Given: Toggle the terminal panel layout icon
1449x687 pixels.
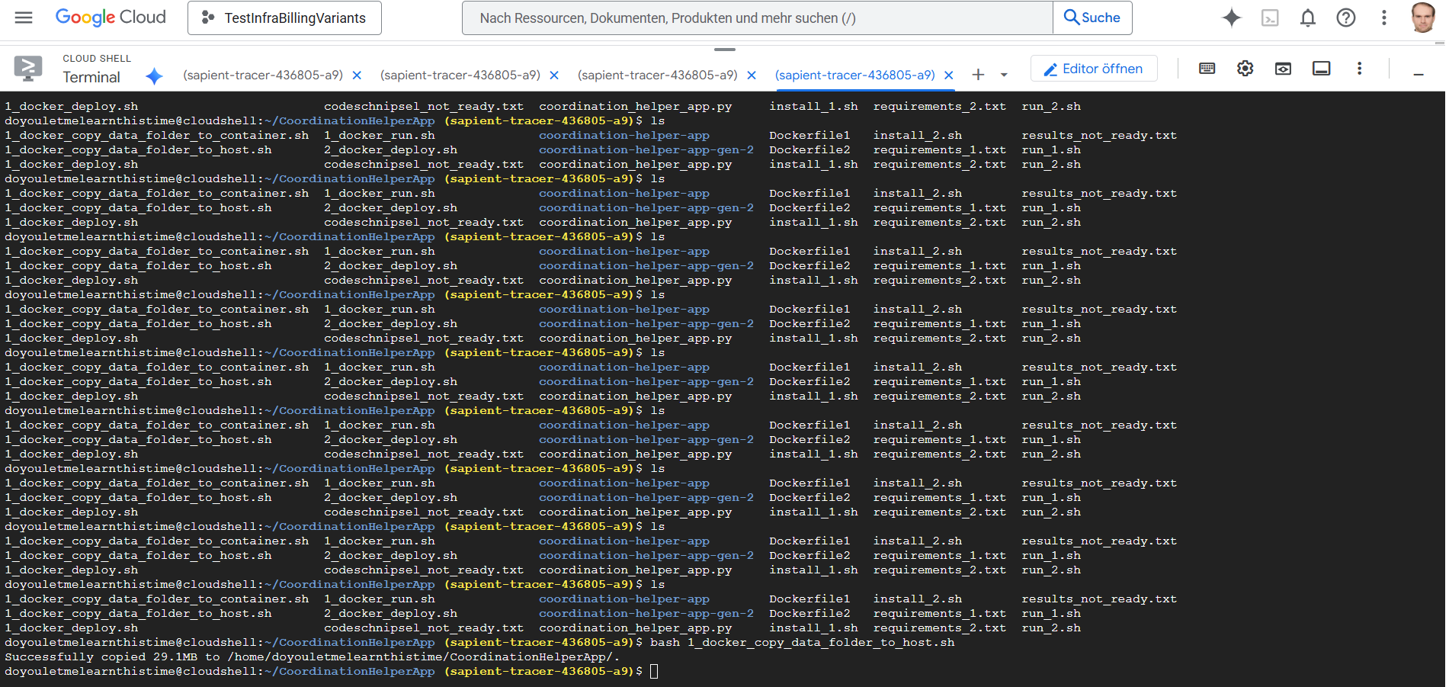Looking at the screenshot, I should point(1322,69).
